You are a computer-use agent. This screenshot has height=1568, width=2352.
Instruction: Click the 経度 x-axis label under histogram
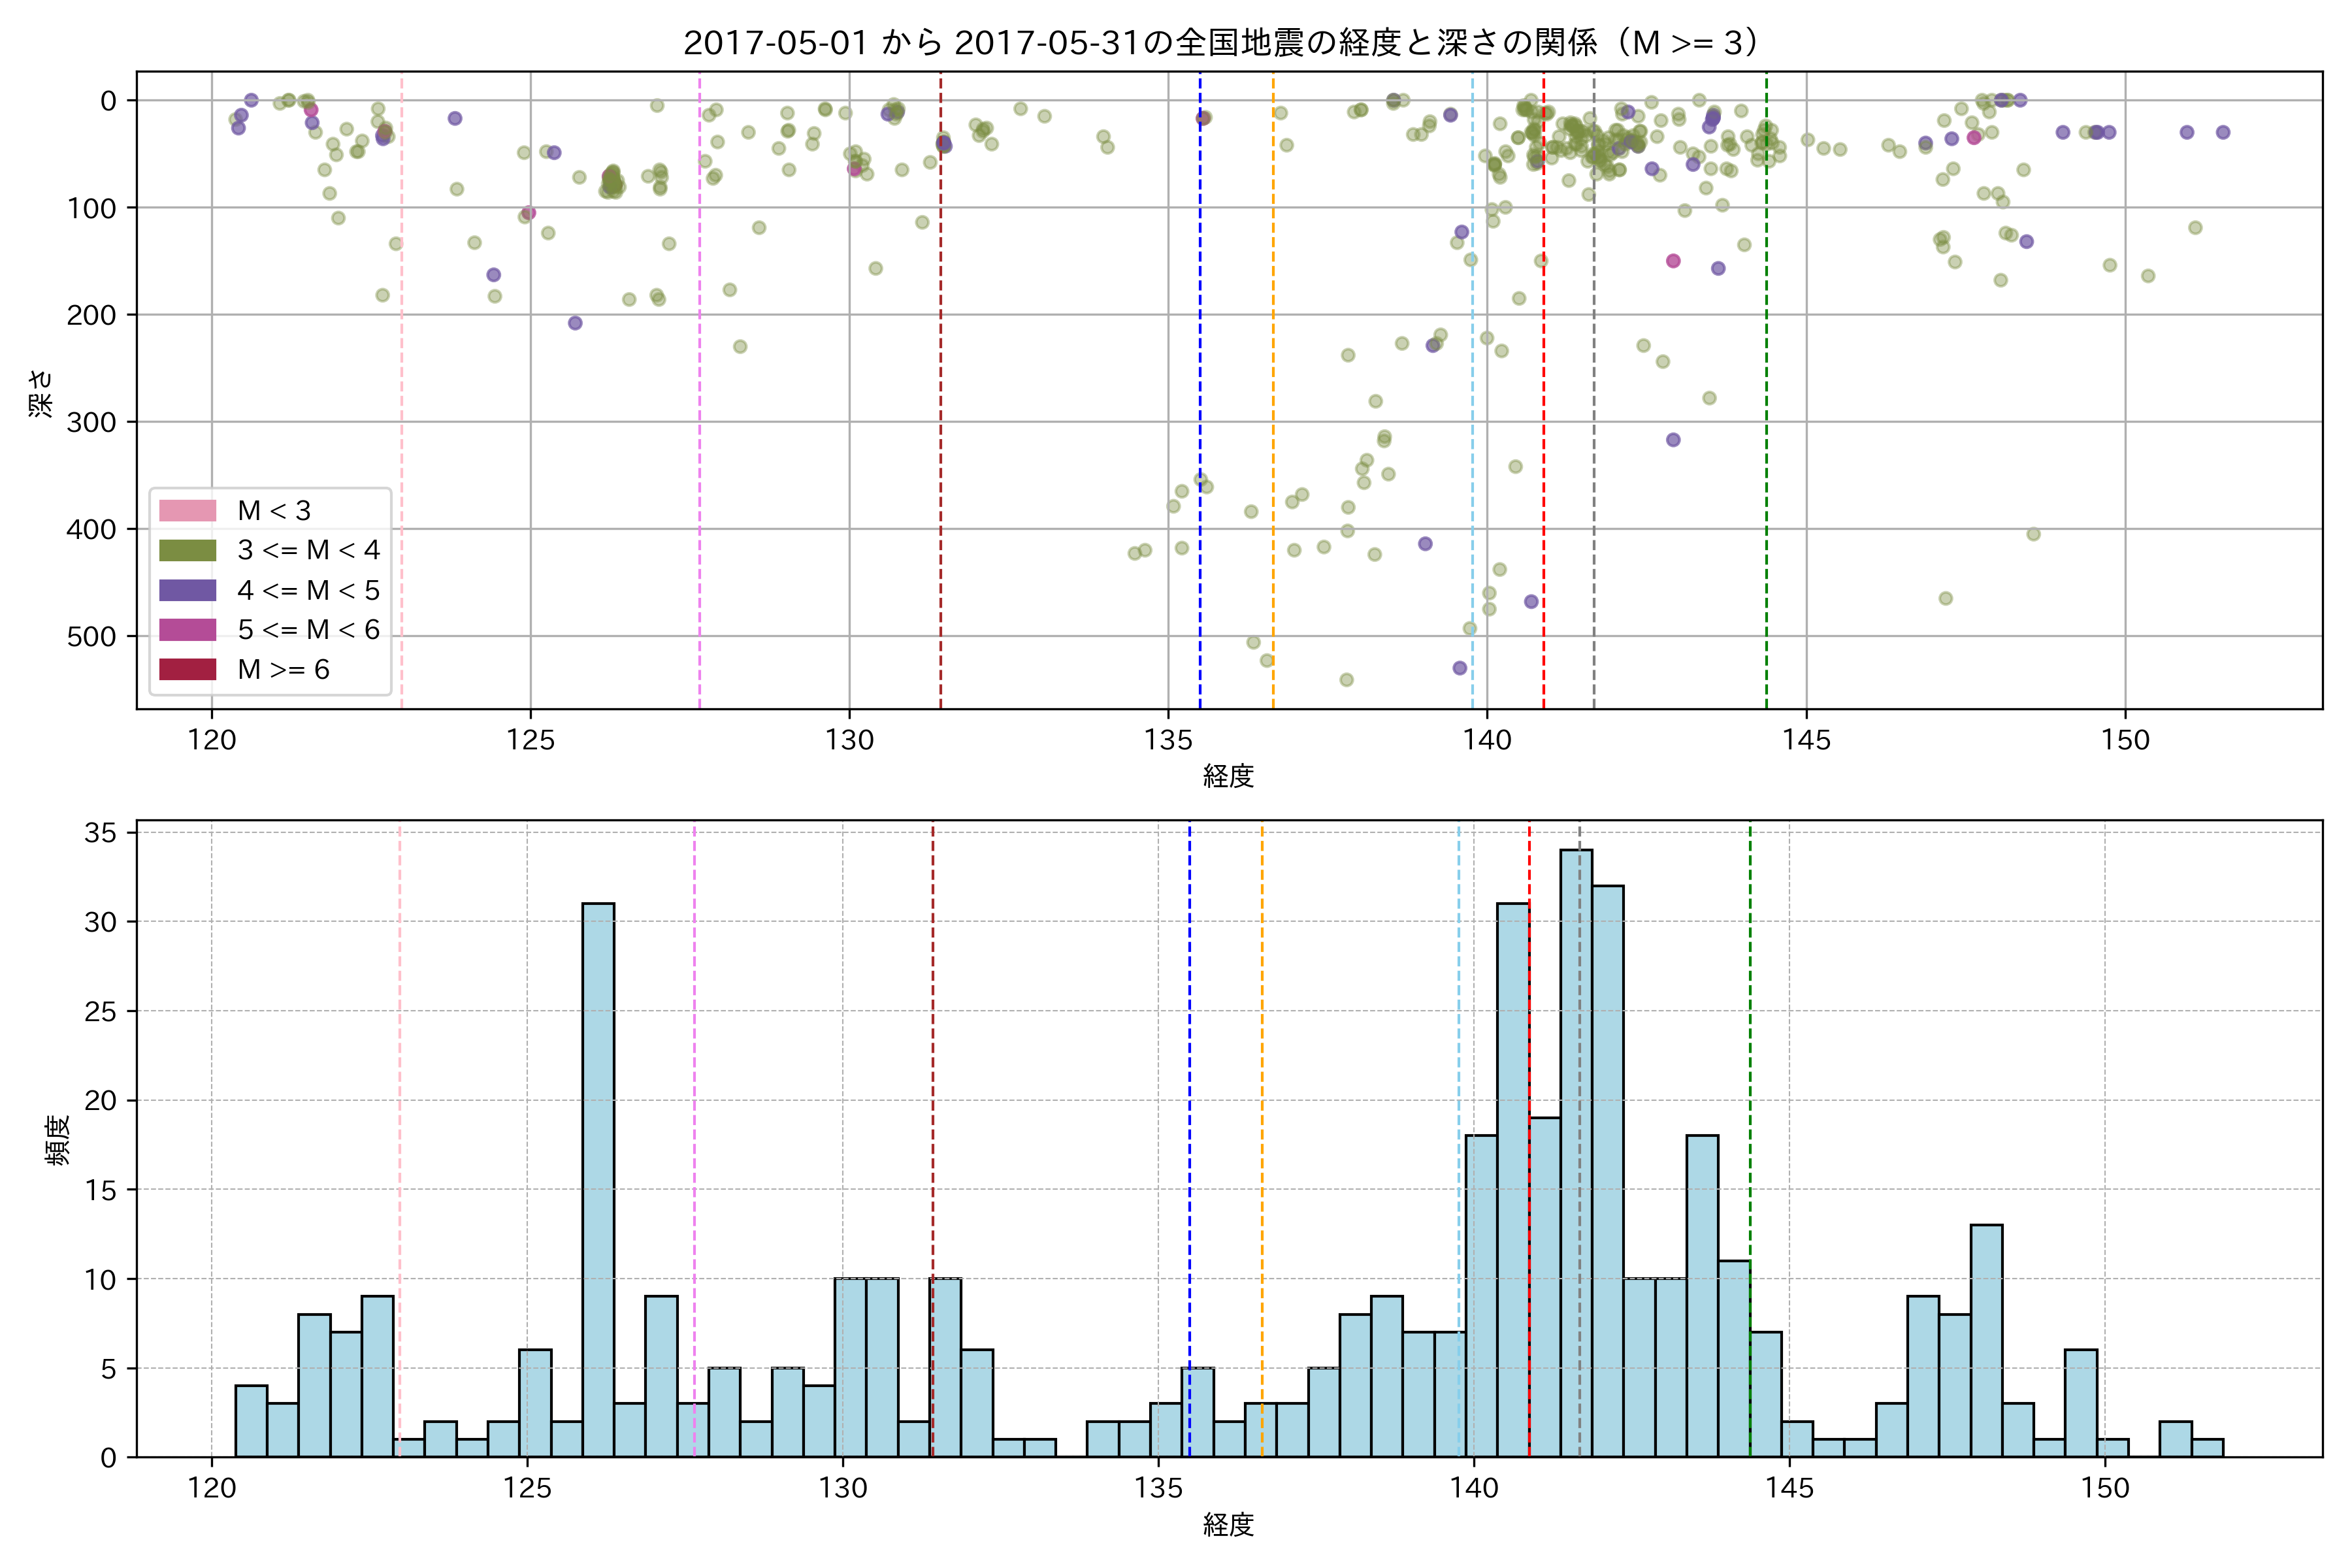1228,1525
